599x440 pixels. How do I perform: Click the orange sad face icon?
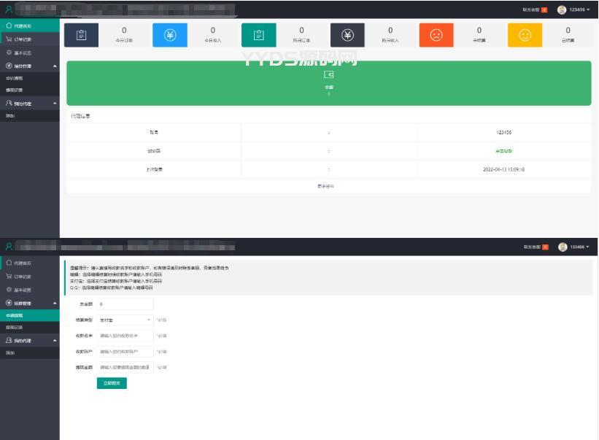436,35
